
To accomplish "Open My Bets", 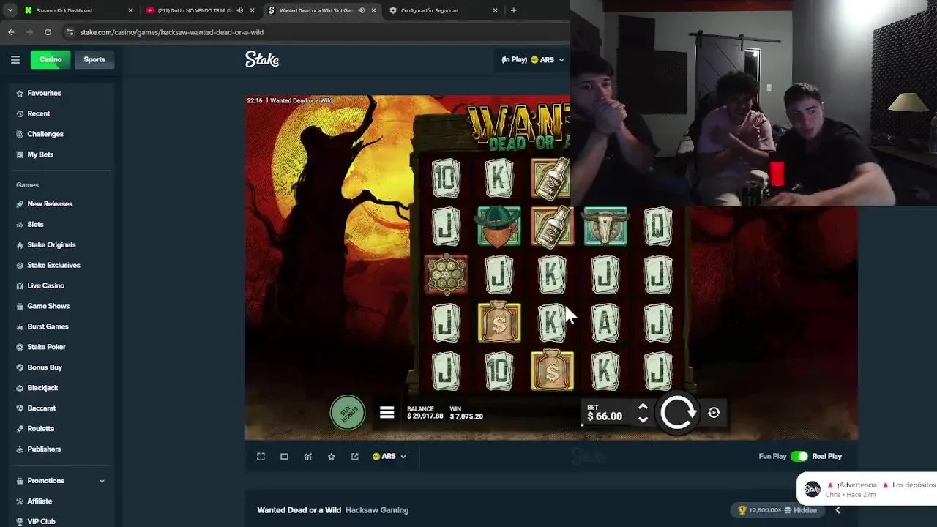I will pyautogui.click(x=40, y=154).
